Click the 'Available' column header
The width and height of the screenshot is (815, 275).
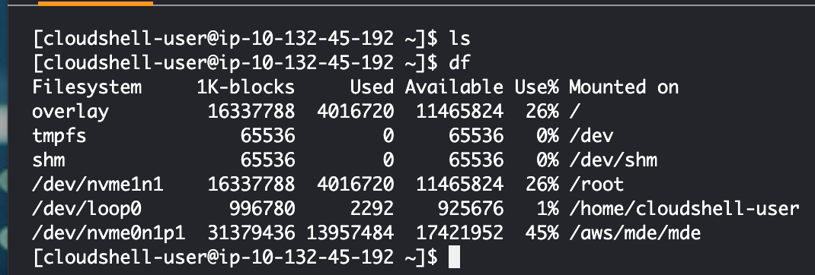pyautogui.click(x=454, y=87)
